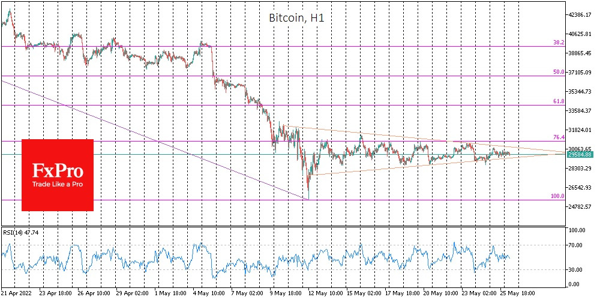The image size is (600, 300).
Task: Click the "1 May 18:00" time label
Action: [x=170, y=292]
